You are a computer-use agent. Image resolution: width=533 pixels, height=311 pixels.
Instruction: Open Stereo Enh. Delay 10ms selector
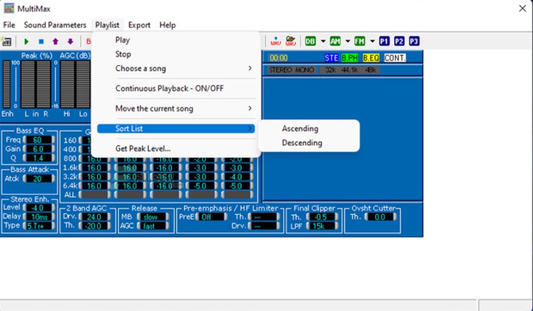[x=38, y=217]
